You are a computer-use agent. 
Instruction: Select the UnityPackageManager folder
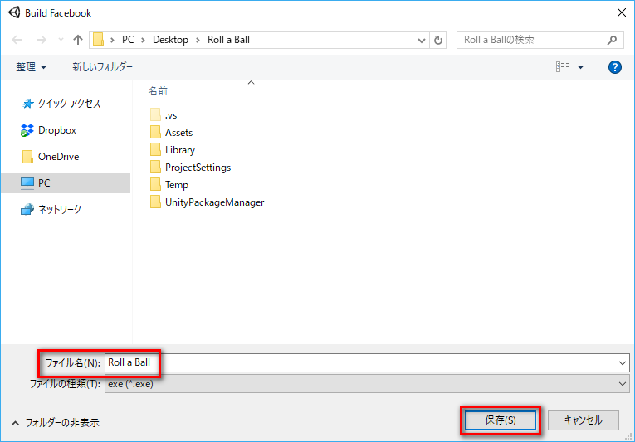coord(207,202)
